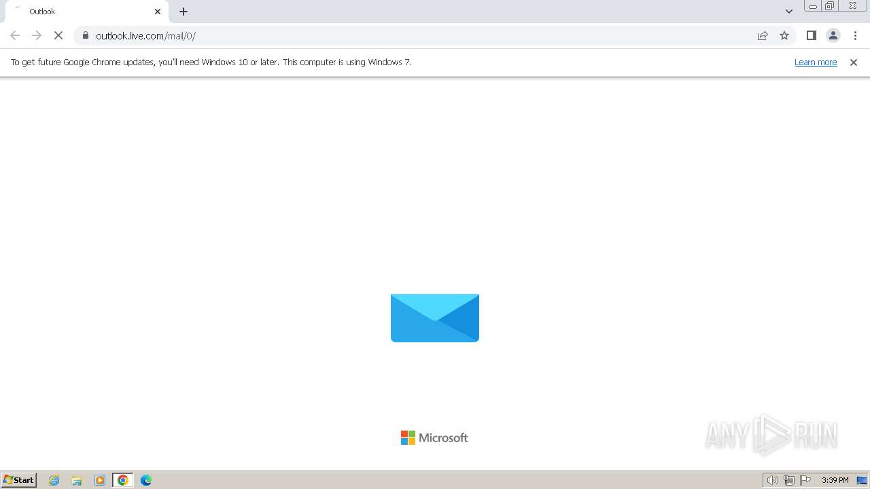Show the 3:39 PM clock
The height and width of the screenshot is (489, 870).
coord(835,480)
